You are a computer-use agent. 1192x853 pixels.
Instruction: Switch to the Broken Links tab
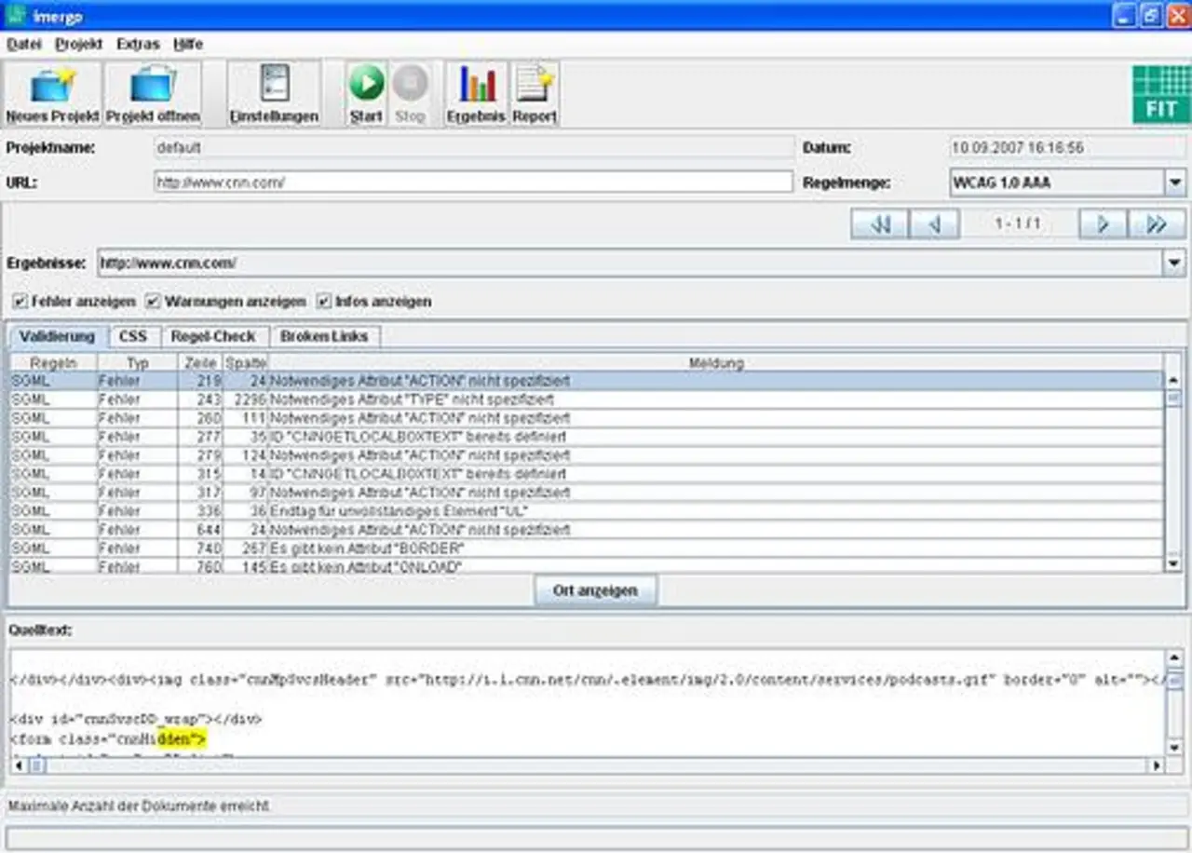(324, 336)
